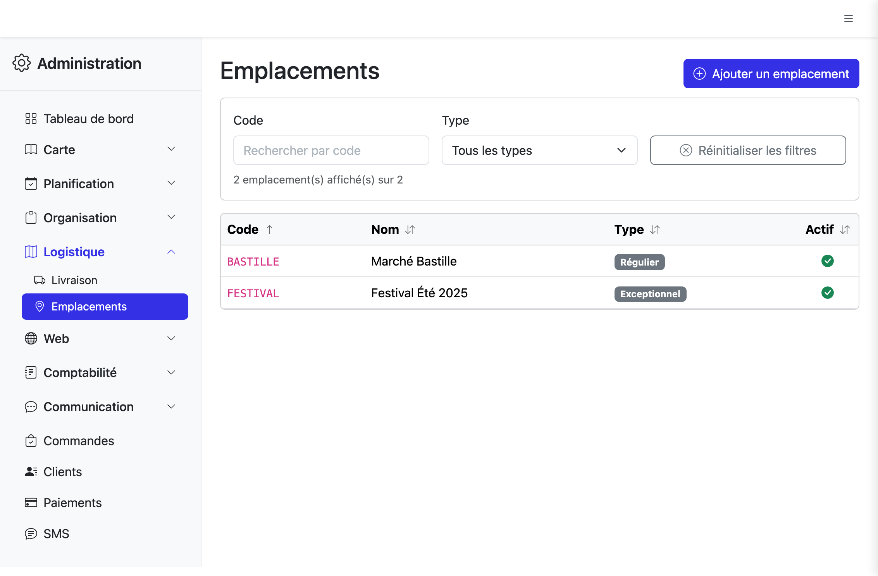The width and height of the screenshot is (878, 576).
Task: Expand the Planification menu chevron
Action: (x=171, y=183)
